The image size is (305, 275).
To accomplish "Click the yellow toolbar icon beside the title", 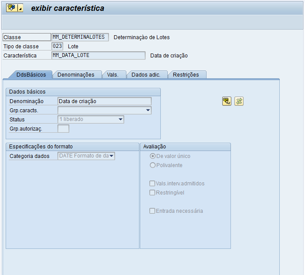I will (11, 8).
